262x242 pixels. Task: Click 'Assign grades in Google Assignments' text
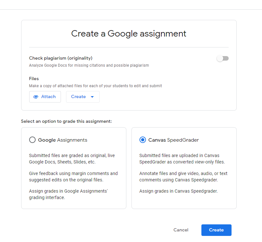[68, 194]
